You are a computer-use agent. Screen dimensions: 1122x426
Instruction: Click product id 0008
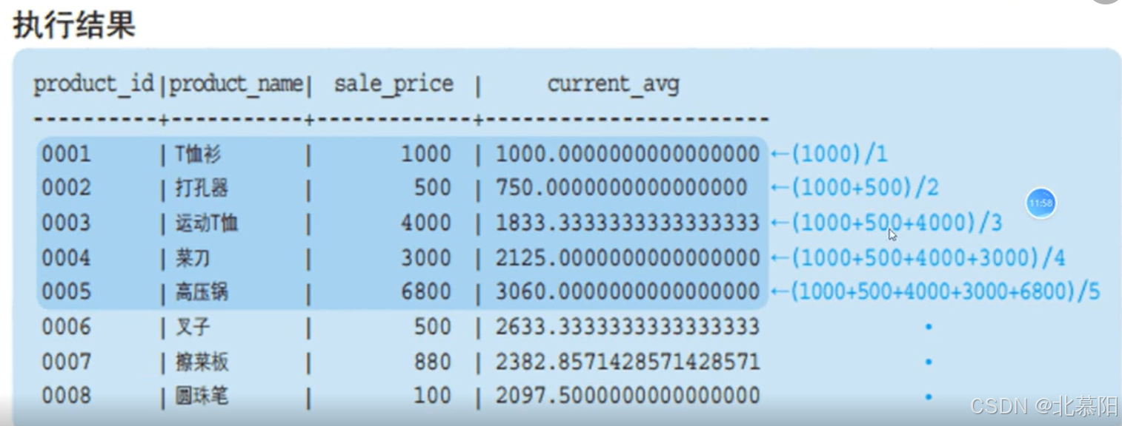(x=66, y=396)
